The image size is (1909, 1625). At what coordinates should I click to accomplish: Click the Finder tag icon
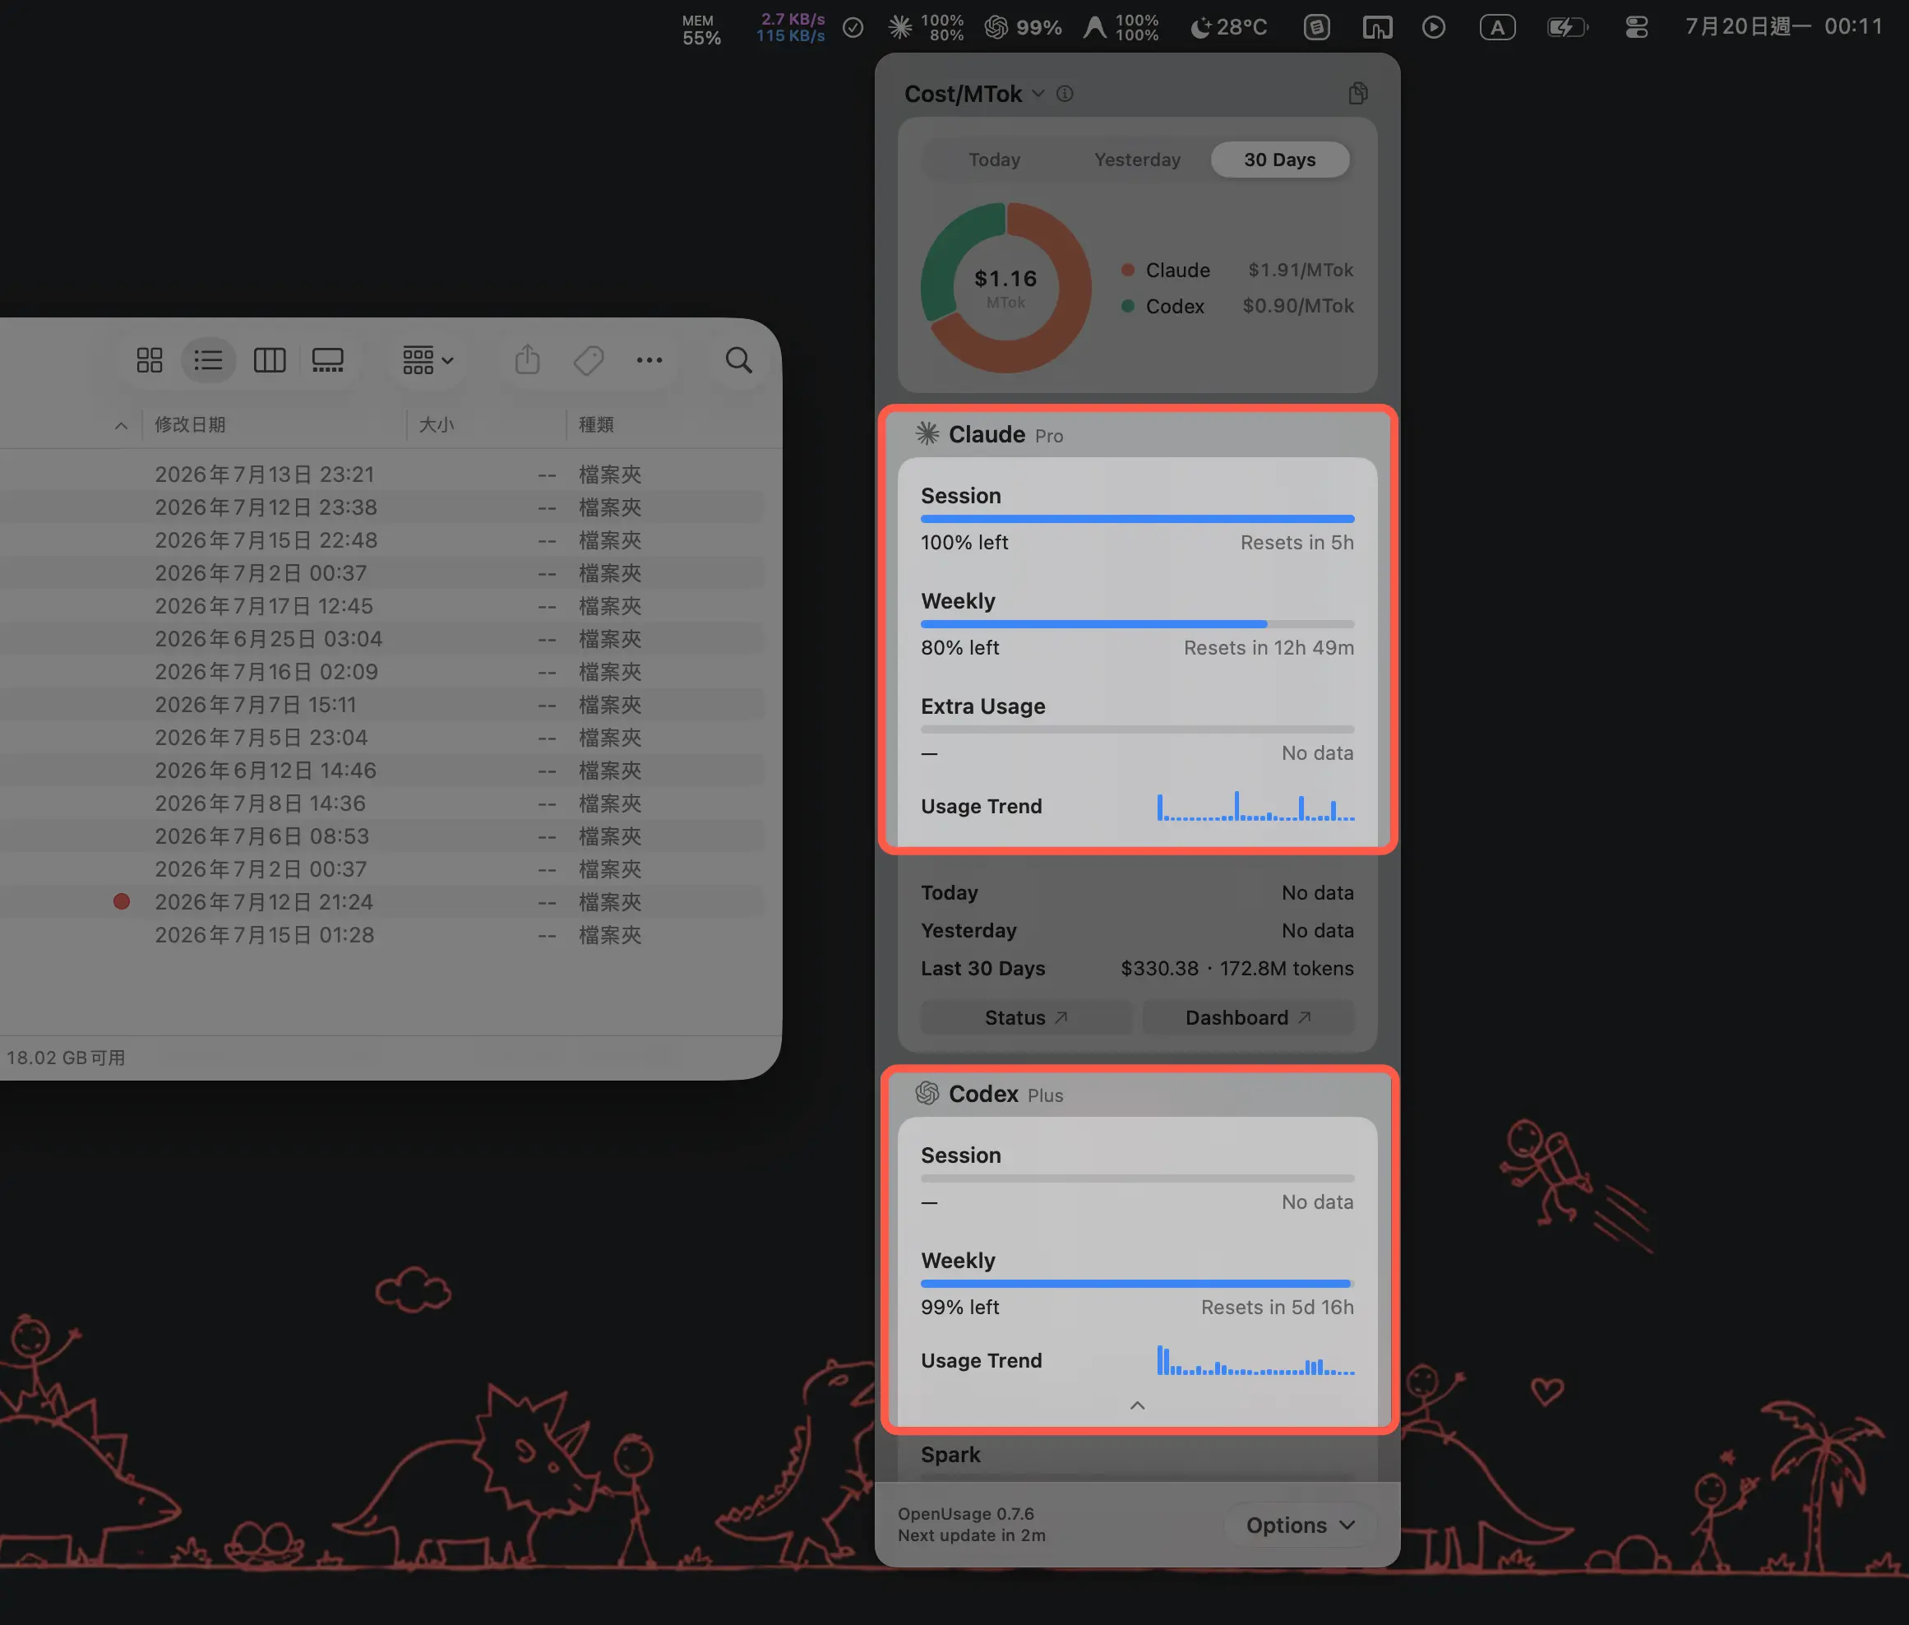pos(589,360)
